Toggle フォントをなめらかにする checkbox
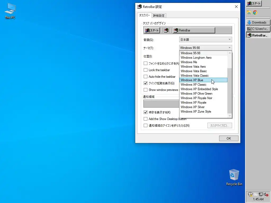The height and width of the screenshot is (203, 271). click(x=146, y=63)
